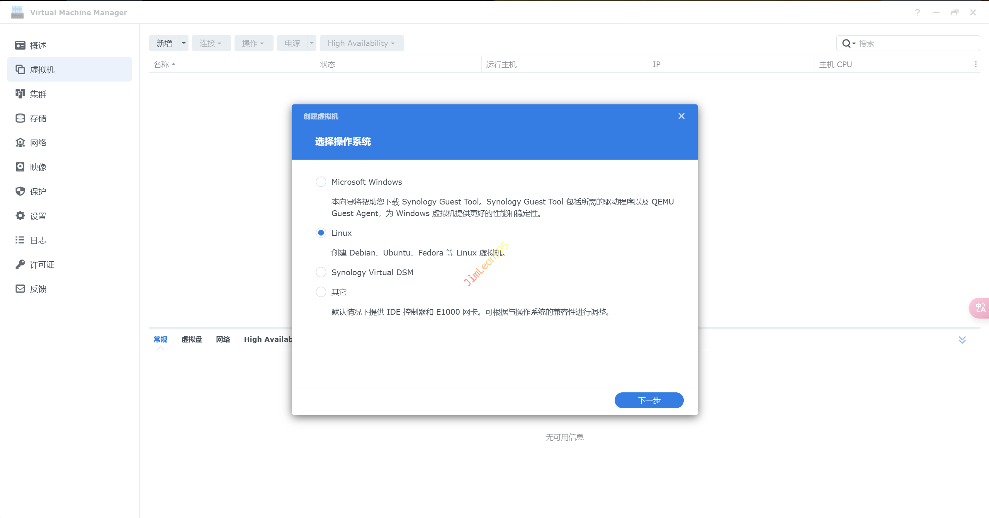Click the 集群 cluster sidebar icon

[x=20, y=94]
